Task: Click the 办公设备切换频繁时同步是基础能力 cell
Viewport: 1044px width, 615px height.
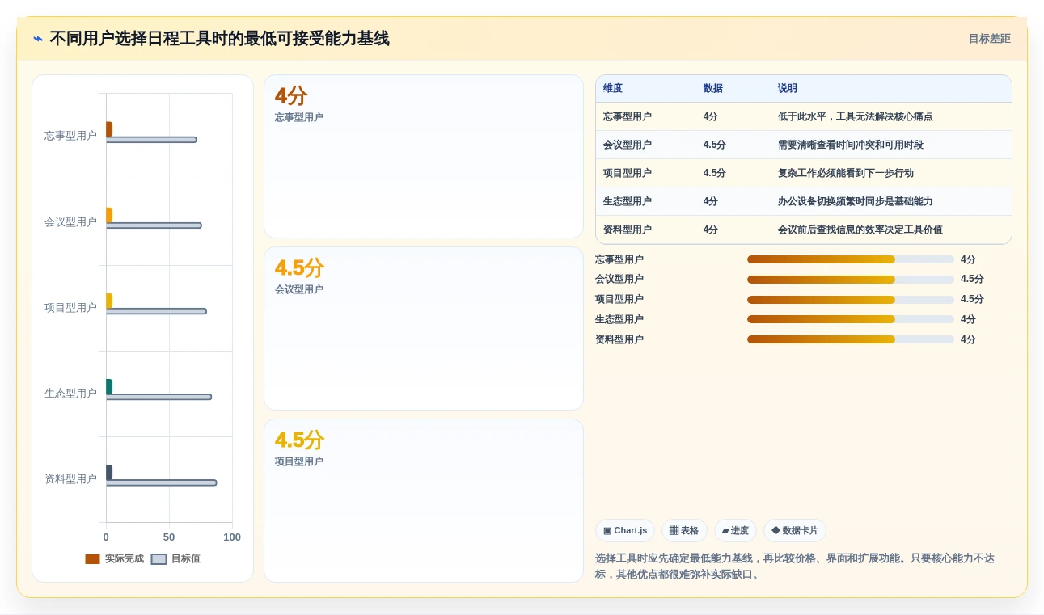Action: [x=855, y=201]
